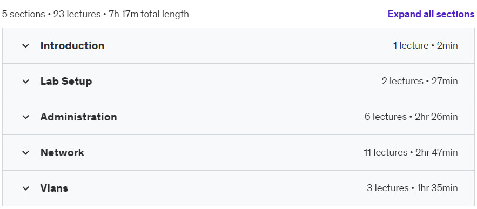The height and width of the screenshot is (209, 477).
Task: Click the '3 lectures • 1hr 35min' label
Action: point(412,188)
